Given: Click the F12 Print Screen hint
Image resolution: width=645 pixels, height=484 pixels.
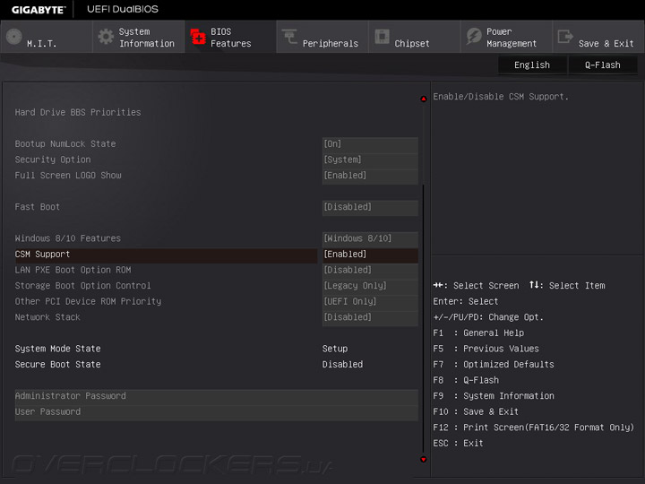Looking at the screenshot, I should click(x=534, y=428).
